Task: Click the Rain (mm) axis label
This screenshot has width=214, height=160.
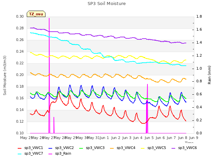Action: point(209,75)
